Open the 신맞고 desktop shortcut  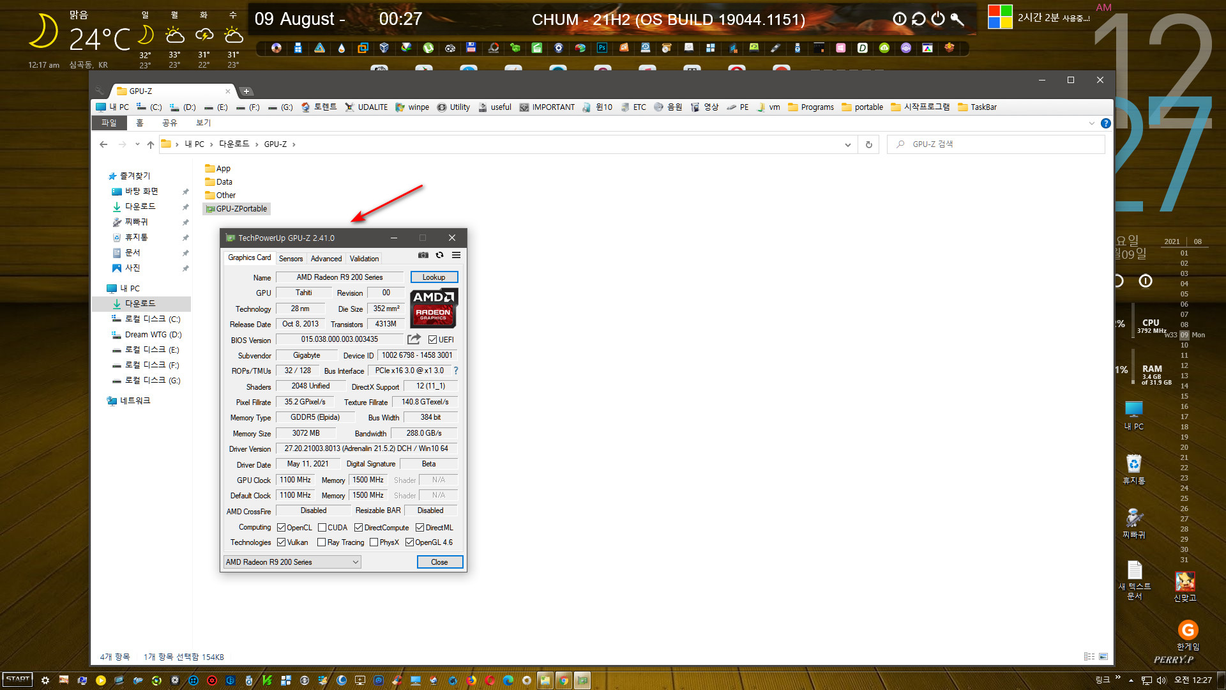[x=1184, y=586]
